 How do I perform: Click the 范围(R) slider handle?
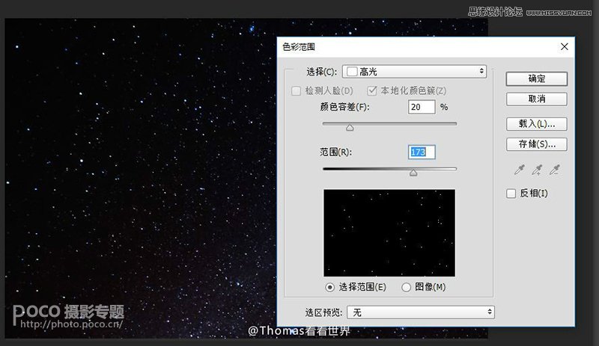pos(413,173)
